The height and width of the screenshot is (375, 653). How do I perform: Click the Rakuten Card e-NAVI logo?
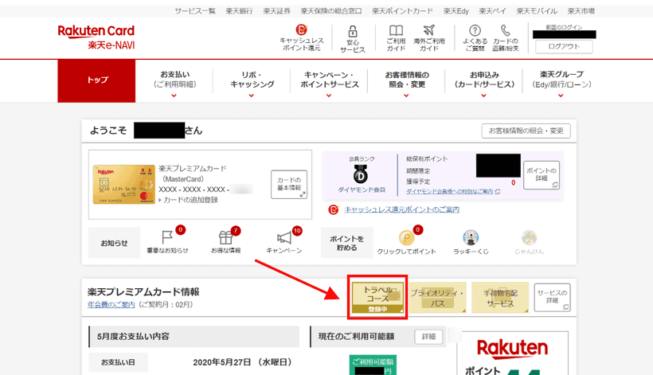coord(96,37)
